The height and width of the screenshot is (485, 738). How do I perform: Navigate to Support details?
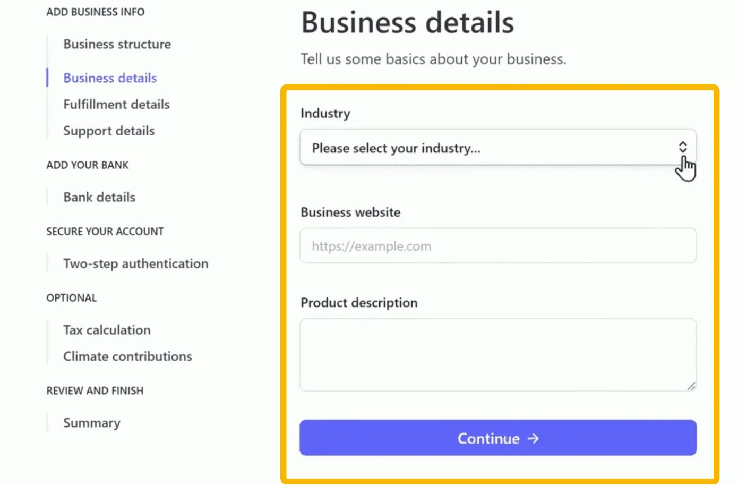109,131
